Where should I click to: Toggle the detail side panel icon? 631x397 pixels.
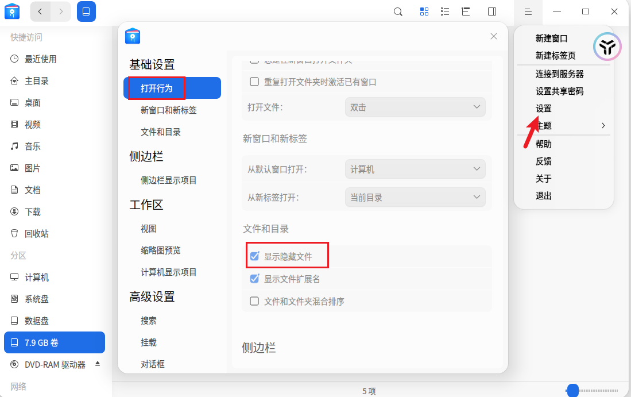[x=492, y=11]
